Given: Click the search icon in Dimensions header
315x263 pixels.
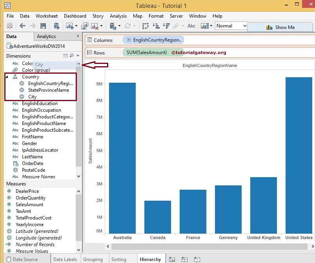Looking at the screenshot, I should pyautogui.click(x=71, y=56).
